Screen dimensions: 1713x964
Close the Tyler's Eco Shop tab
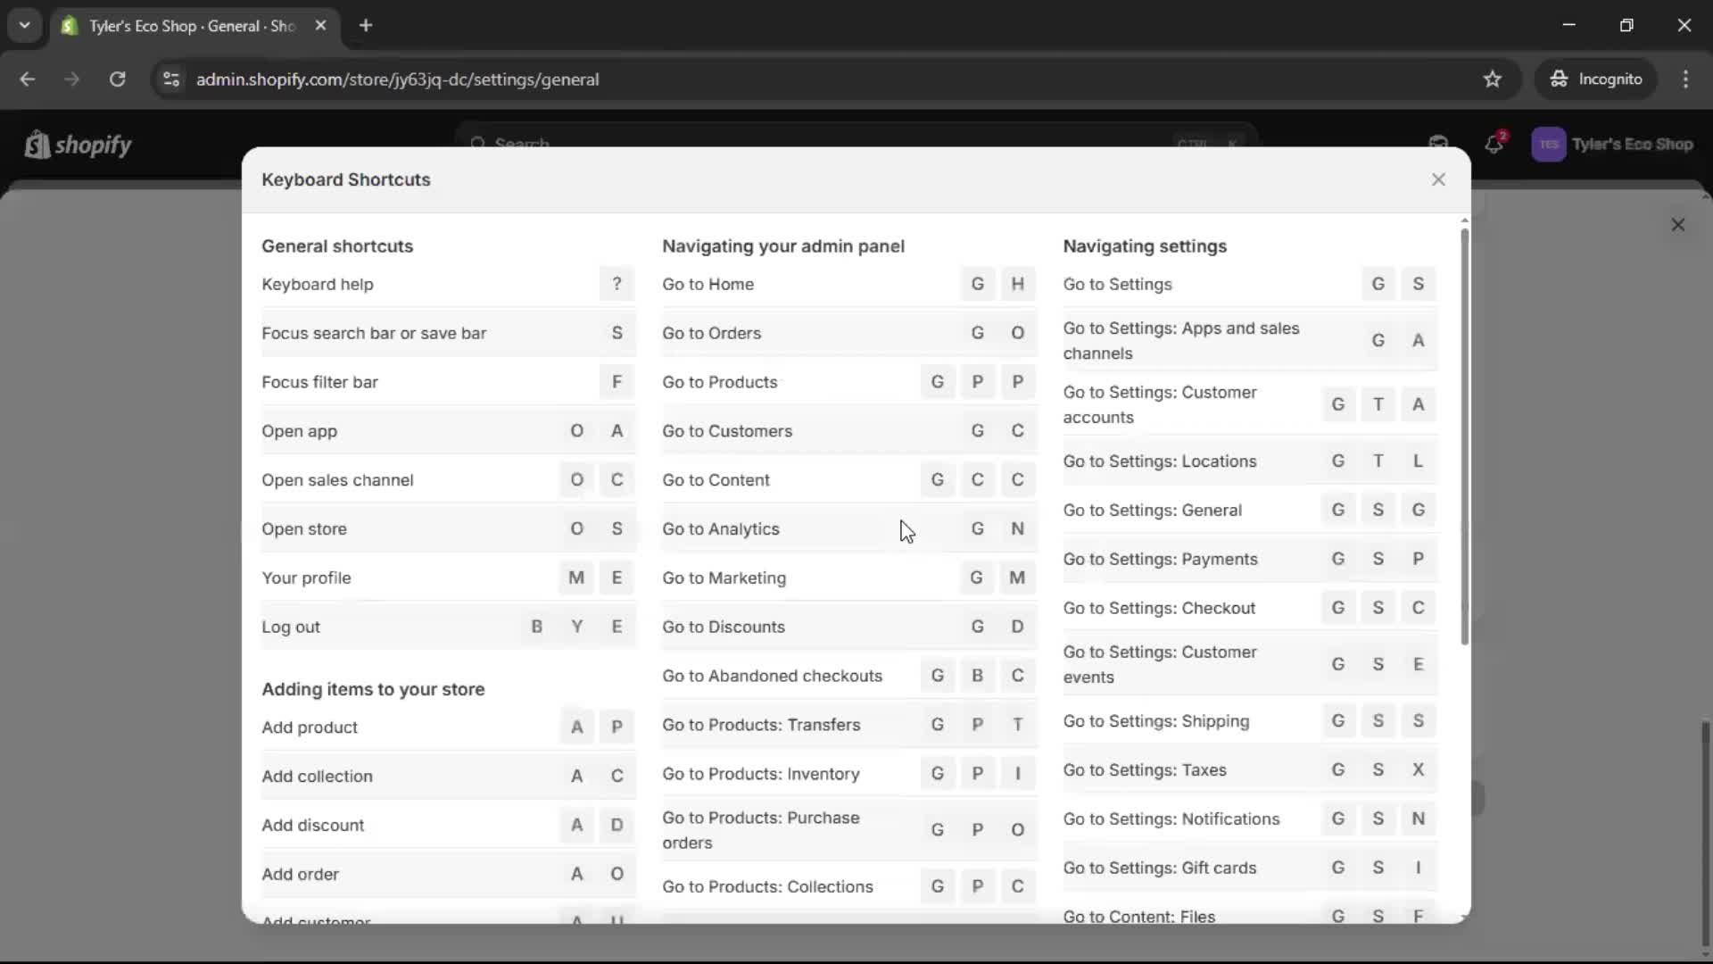tap(321, 25)
